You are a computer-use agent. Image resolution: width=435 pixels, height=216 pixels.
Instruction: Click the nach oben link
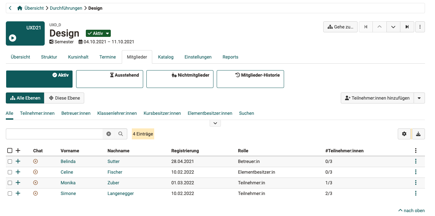click(x=411, y=211)
